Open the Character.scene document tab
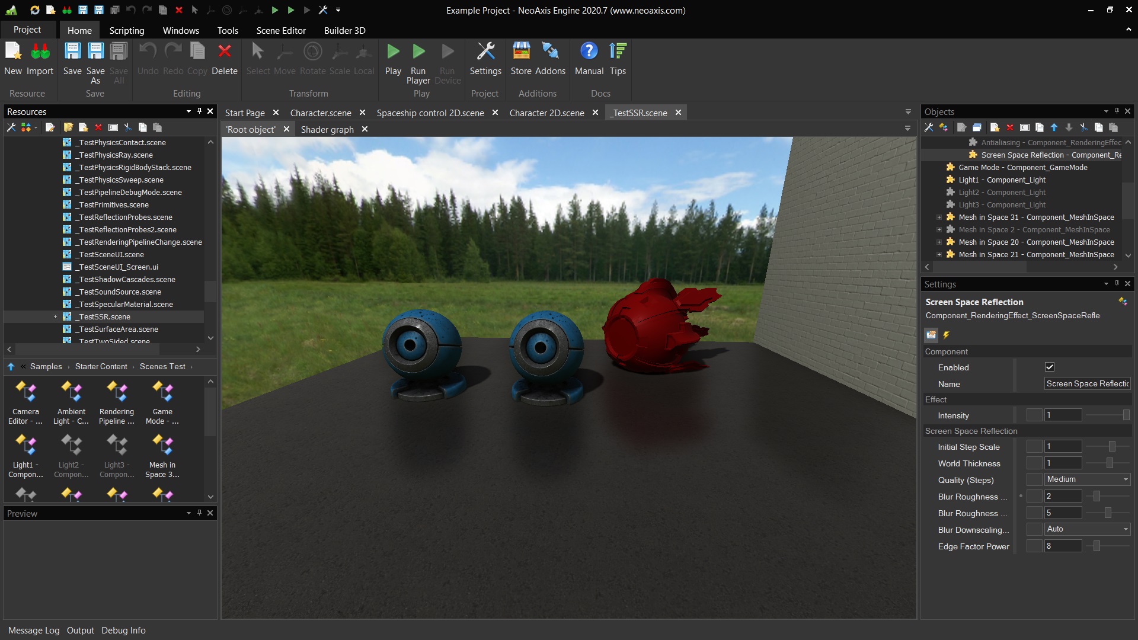The image size is (1138, 640). coord(320,113)
